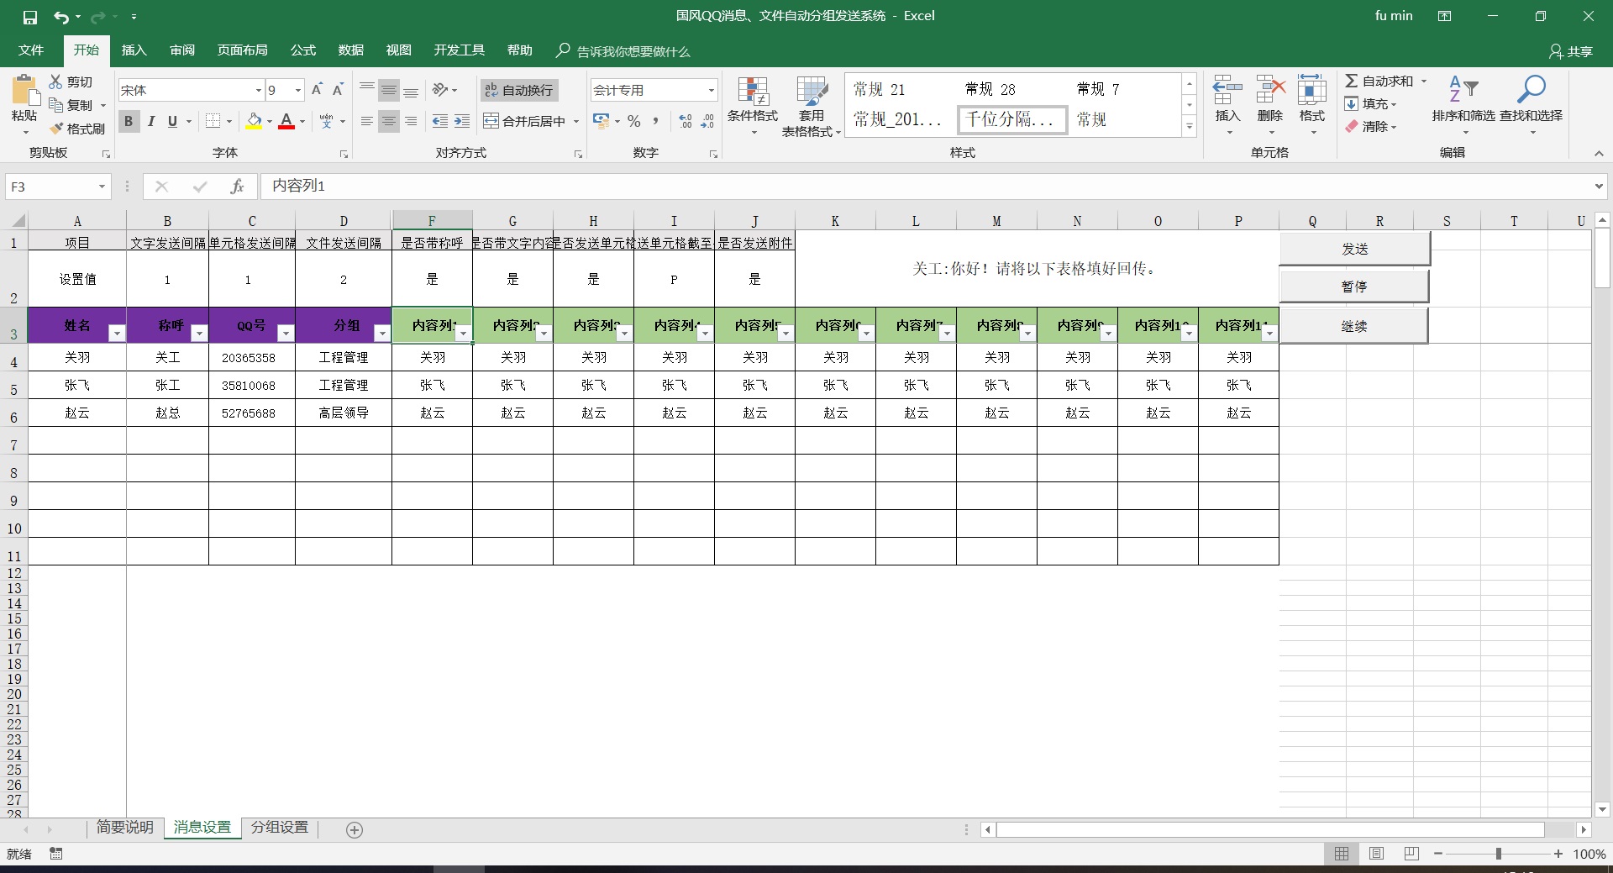Viewport: 1613px width, 873px height.
Task: Switch to the 数据 Data ribbon tab
Action: pos(351,50)
